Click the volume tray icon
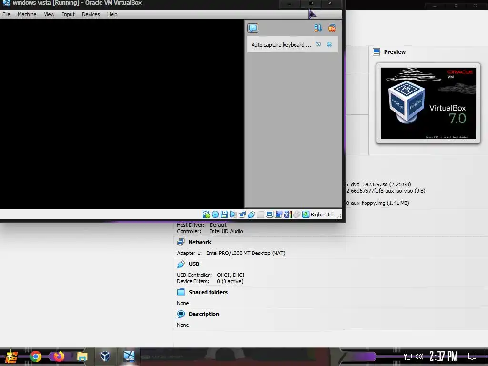Image resolution: width=488 pixels, height=366 pixels. [419, 356]
